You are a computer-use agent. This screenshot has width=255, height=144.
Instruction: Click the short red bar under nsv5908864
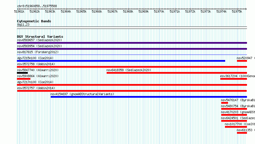(23, 79)
